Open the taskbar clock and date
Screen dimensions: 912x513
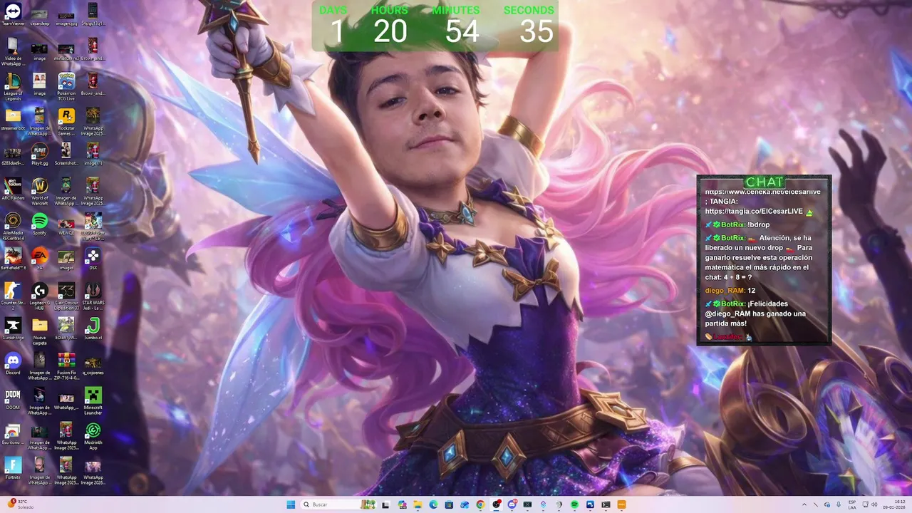pyautogui.click(x=894, y=504)
